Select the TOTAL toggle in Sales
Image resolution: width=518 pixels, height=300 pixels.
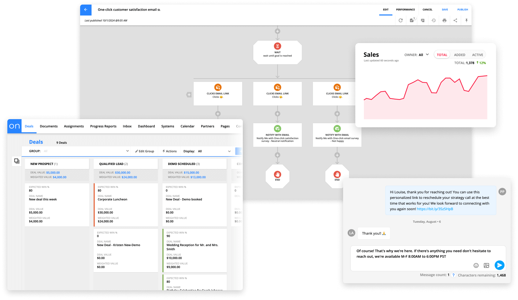click(442, 55)
